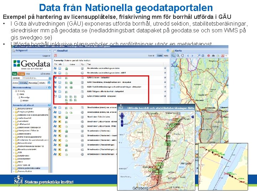Click map pin icon of first Stranderosion row
The width and height of the screenshot is (257, 192).
coord(55,131)
